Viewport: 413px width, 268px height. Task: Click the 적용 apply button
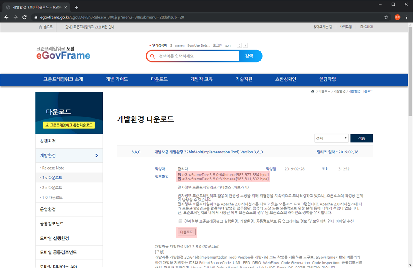coord(362,138)
